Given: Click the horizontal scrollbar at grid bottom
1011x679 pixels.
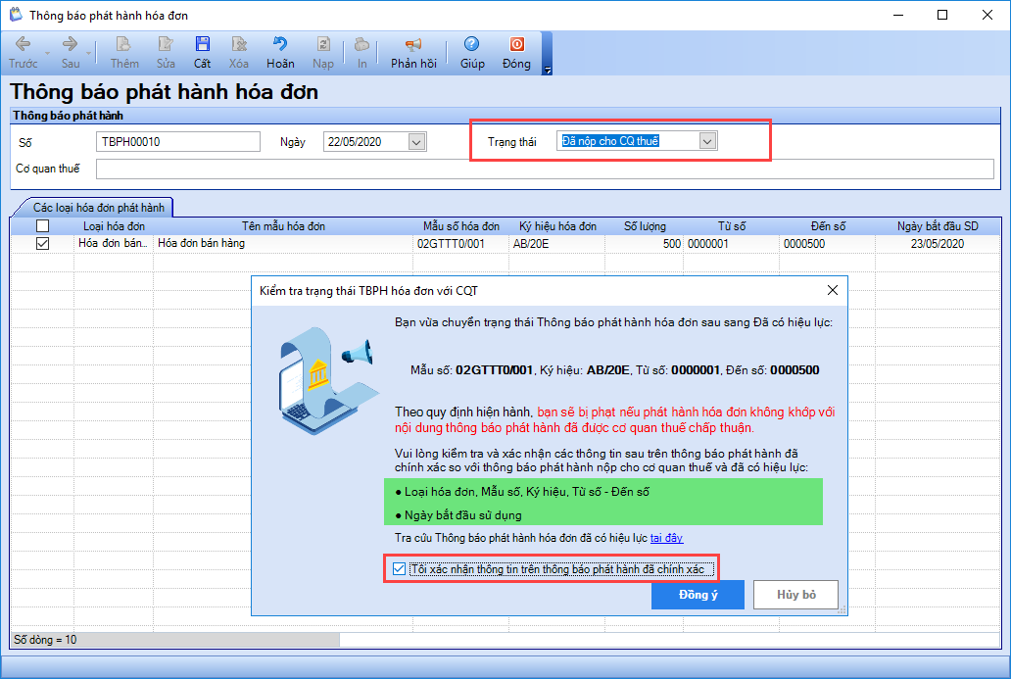Looking at the screenshot, I should [x=176, y=640].
